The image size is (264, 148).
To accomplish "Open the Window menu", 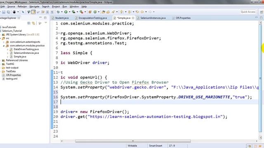I will pyautogui.click(x=74, y=7).
